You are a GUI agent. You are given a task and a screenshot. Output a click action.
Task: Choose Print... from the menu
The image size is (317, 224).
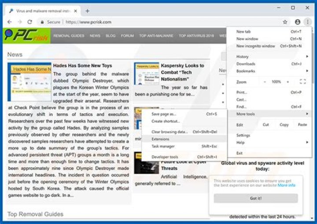click(x=269, y=92)
